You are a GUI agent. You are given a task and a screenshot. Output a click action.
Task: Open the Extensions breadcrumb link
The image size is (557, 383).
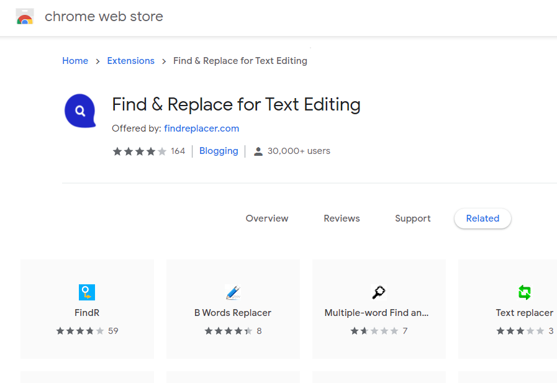[131, 61]
